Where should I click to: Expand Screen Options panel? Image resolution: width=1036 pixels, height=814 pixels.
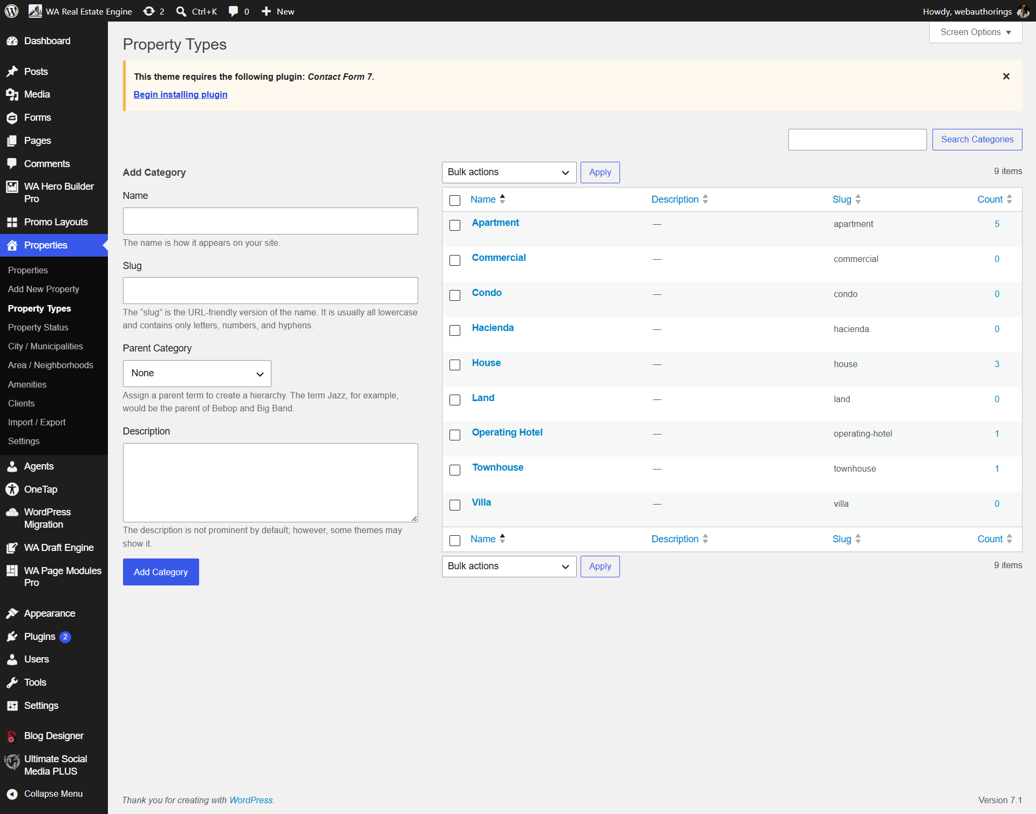point(976,32)
